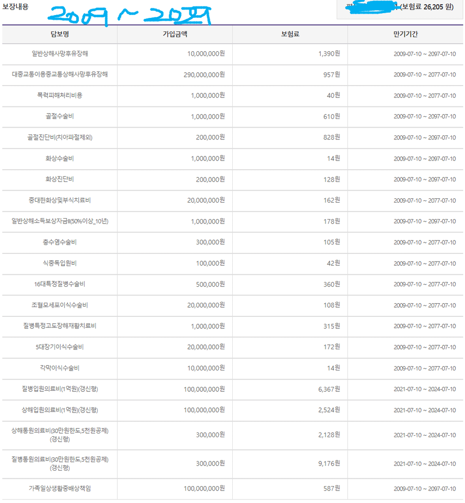
Task: Click the 290,000,000원 coverage amount
Action: [204, 75]
